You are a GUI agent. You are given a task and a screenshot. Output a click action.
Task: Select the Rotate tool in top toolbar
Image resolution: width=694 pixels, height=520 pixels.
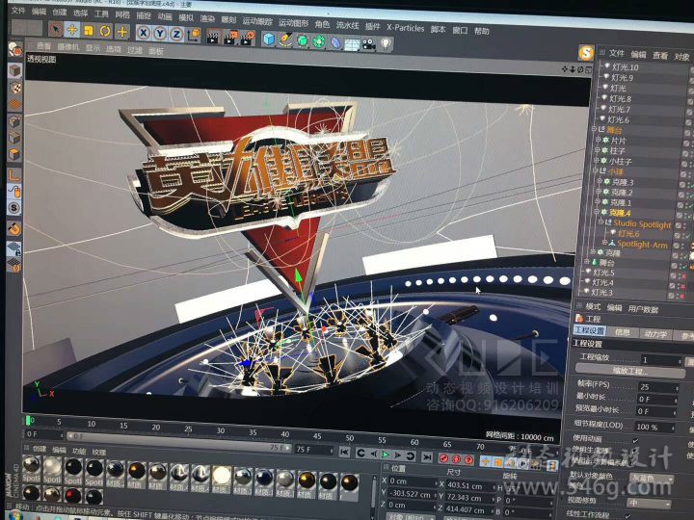[105, 31]
